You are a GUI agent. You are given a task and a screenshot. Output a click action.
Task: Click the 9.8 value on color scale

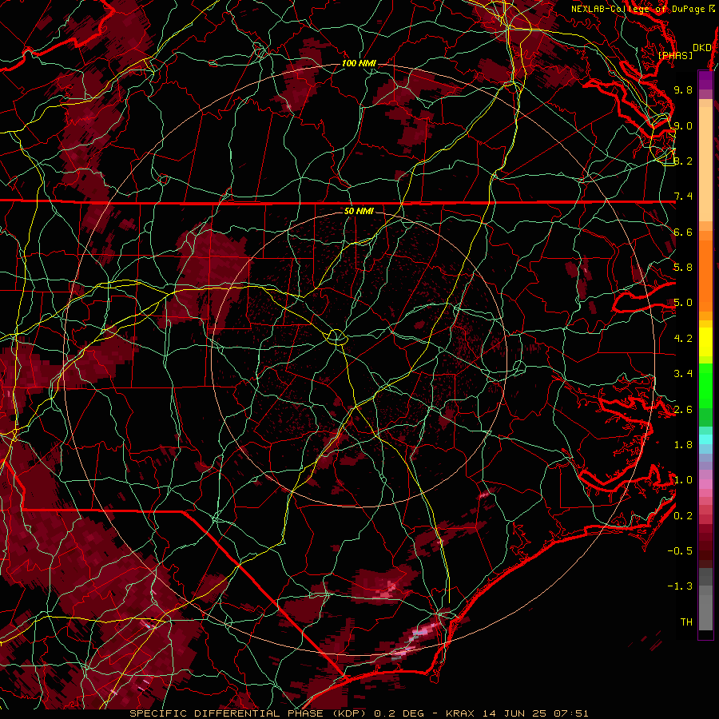[683, 89]
